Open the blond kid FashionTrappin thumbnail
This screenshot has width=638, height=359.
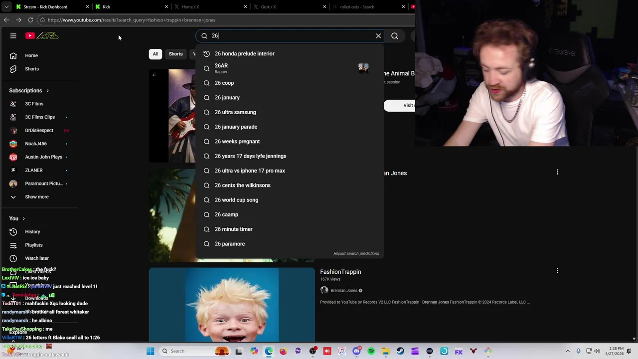[232, 305]
